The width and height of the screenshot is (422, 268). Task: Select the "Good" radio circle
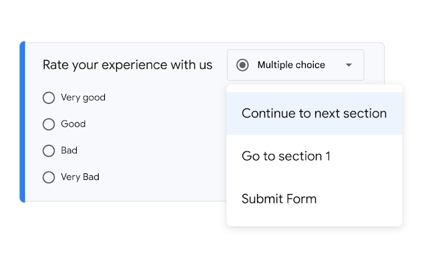(x=49, y=124)
